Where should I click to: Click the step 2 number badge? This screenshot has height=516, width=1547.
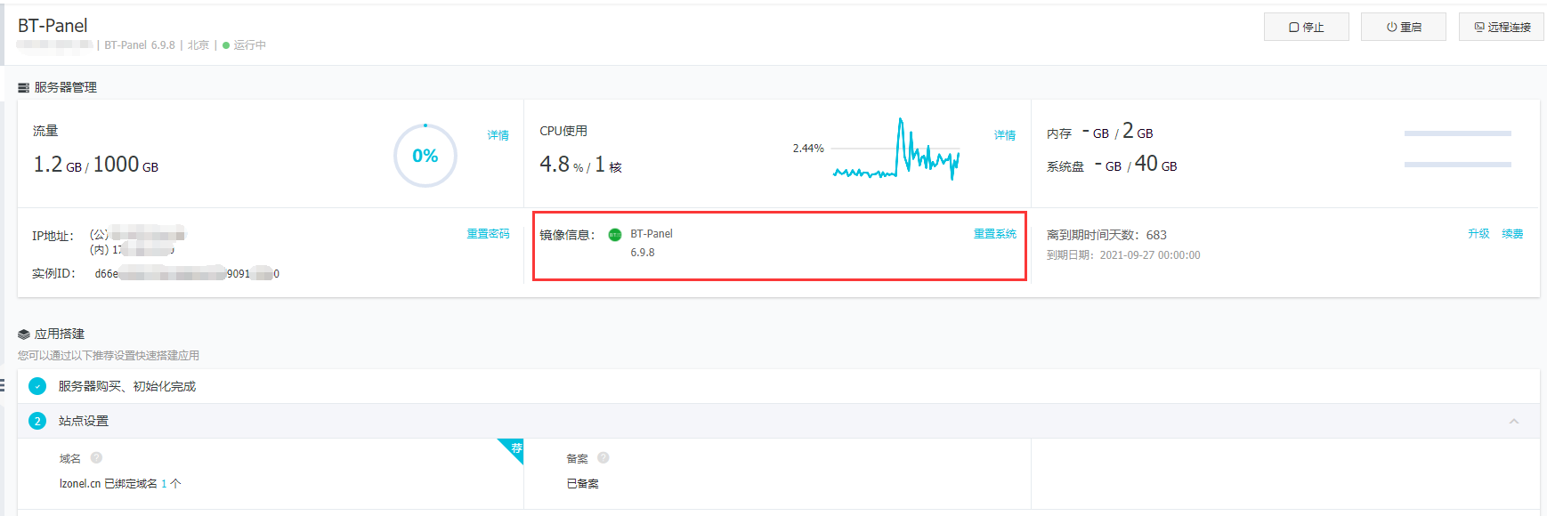coord(37,421)
